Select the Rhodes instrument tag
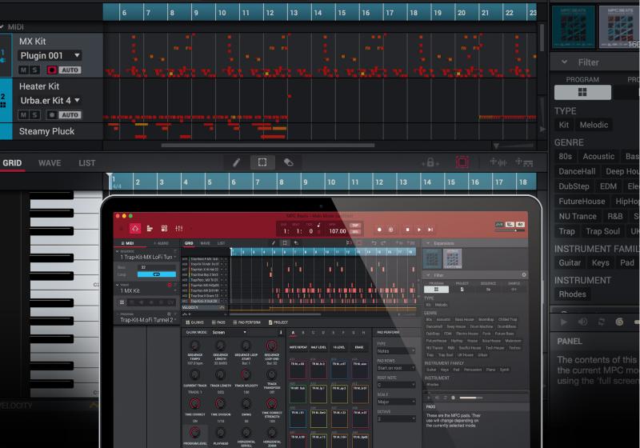The image size is (640, 448). tap(572, 294)
